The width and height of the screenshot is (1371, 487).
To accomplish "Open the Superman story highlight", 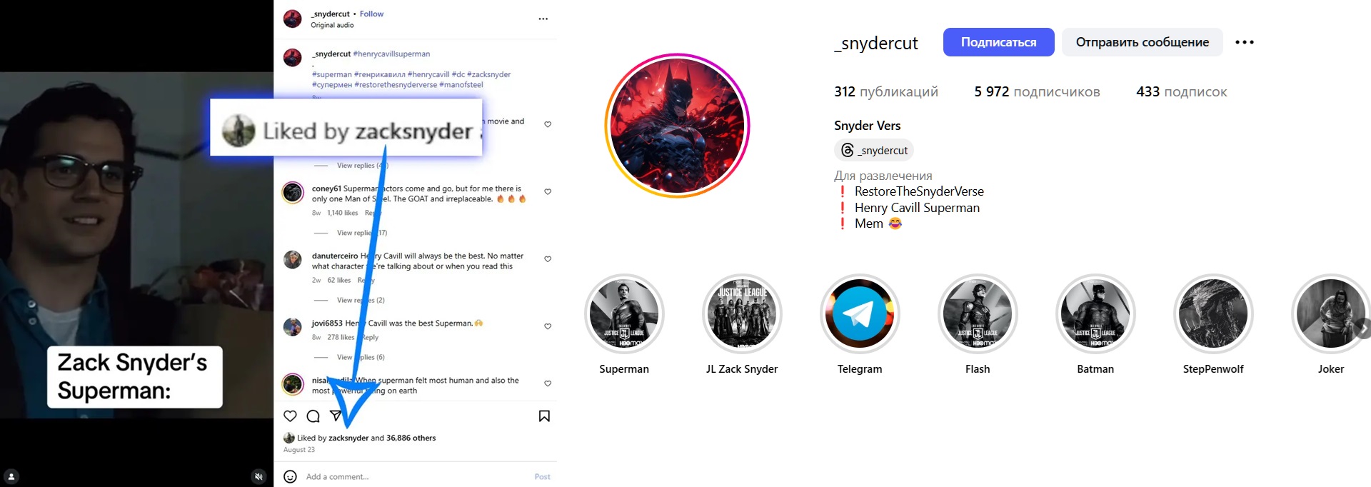I will tap(624, 314).
